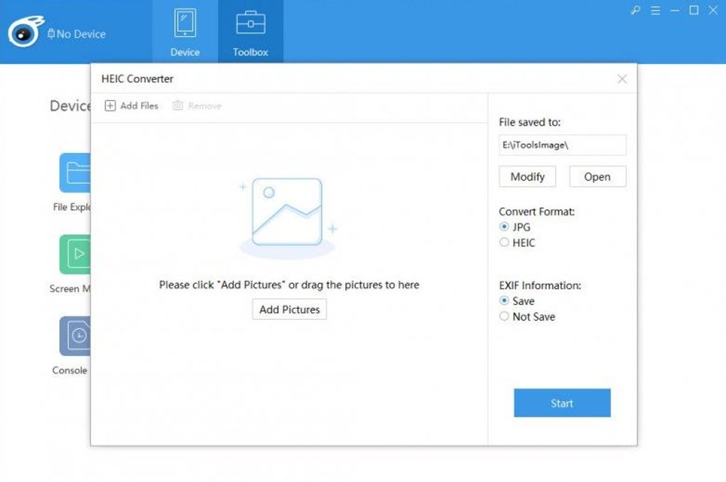Select HEIC convert format
The width and height of the screenshot is (726, 482).
[505, 242]
